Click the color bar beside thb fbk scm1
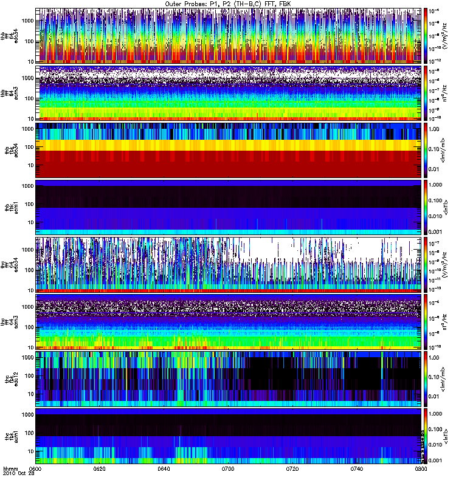Screen dimensions: 456x486 click(426, 207)
